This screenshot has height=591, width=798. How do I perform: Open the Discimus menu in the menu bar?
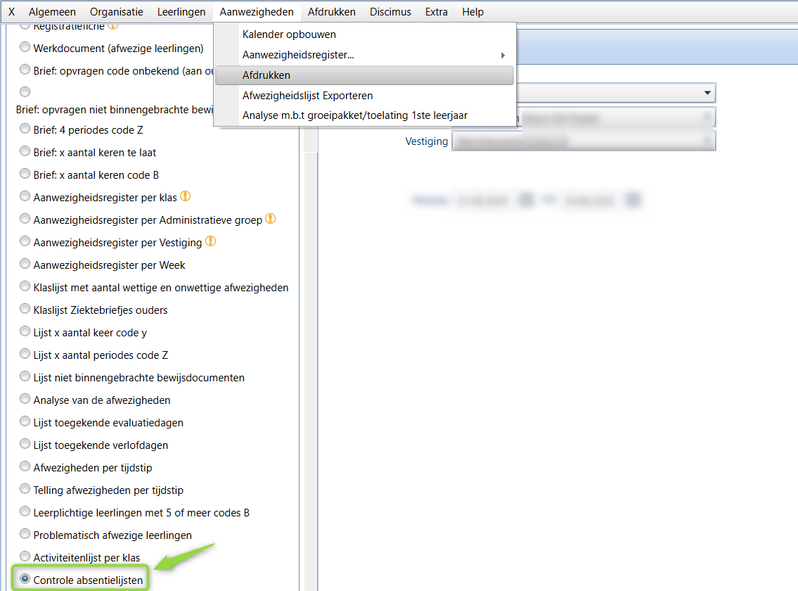click(x=390, y=12)
